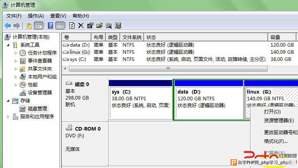Click the Shared Folders icon

click(23, 69)
